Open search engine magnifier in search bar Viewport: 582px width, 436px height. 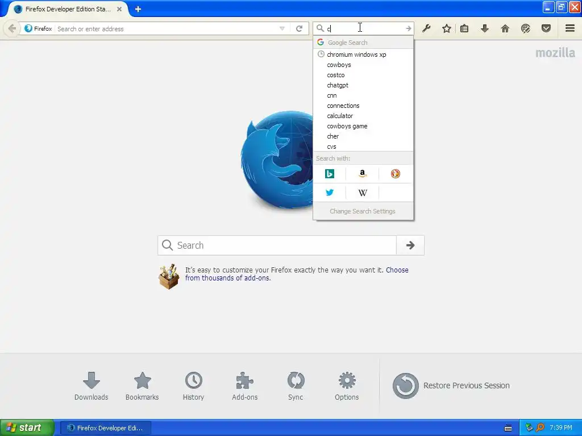tap(320, 28)
